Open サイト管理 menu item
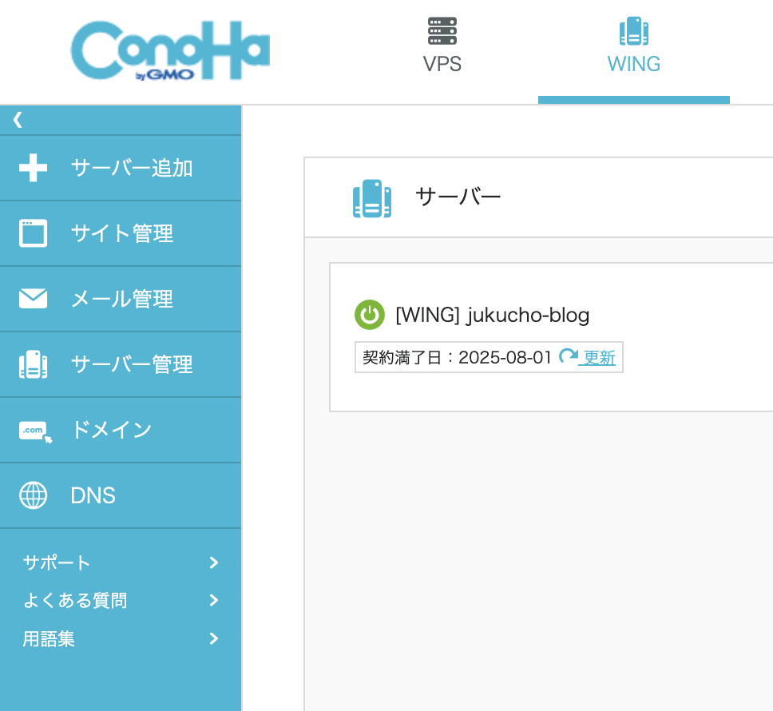The width and height of the screenshot is (773, 711). pyautogui.click(x=121, y=234)
